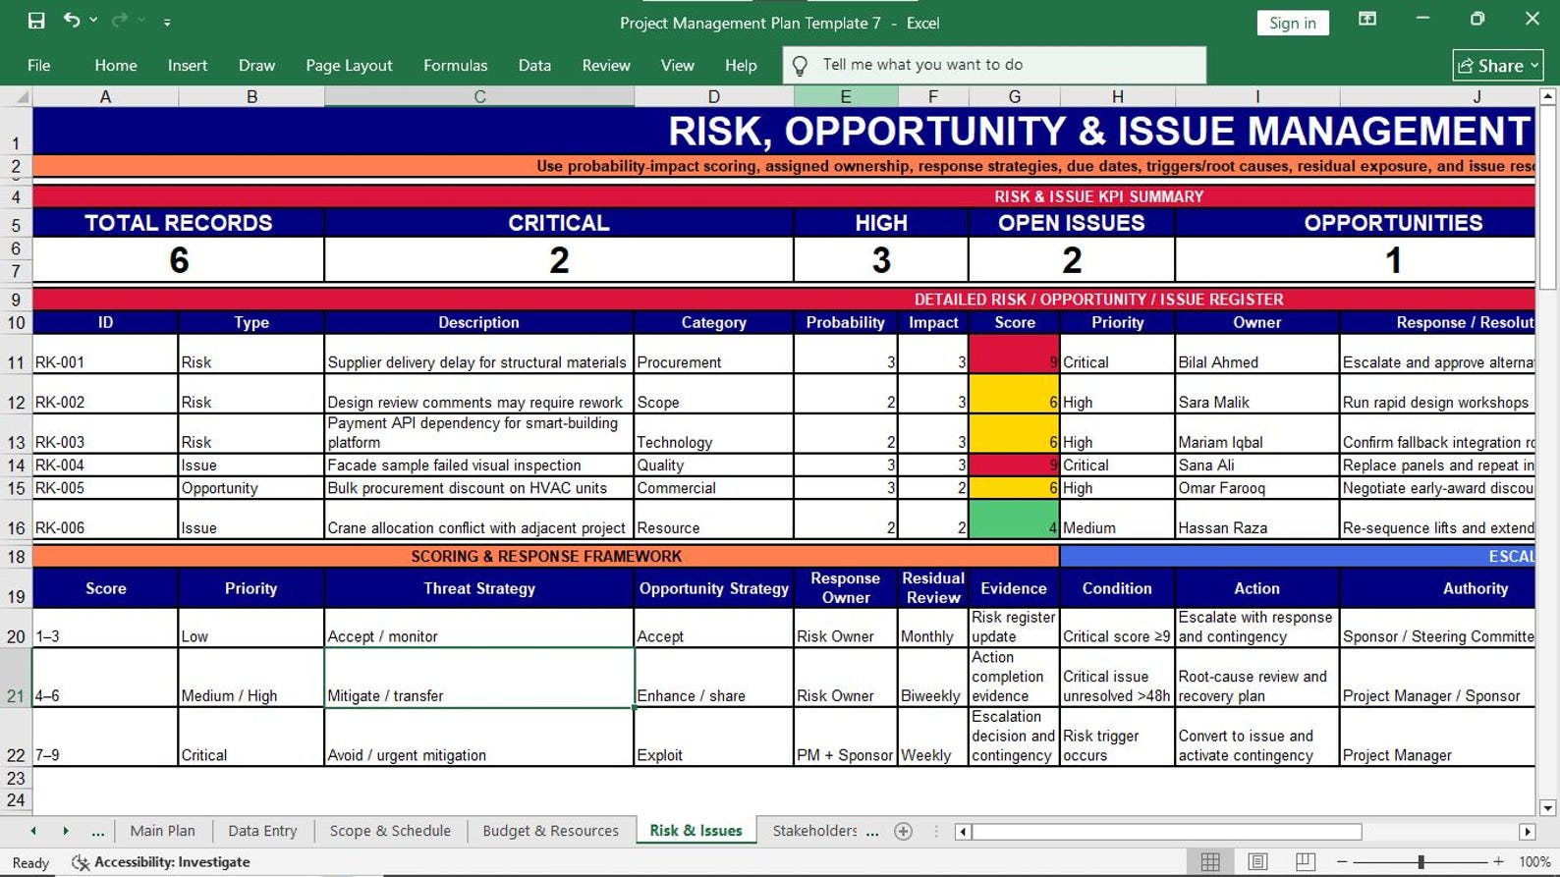This screenshot has width=1560, height=877.
Task: Click the green score cell for RK-006
Action: [1014, 520]
